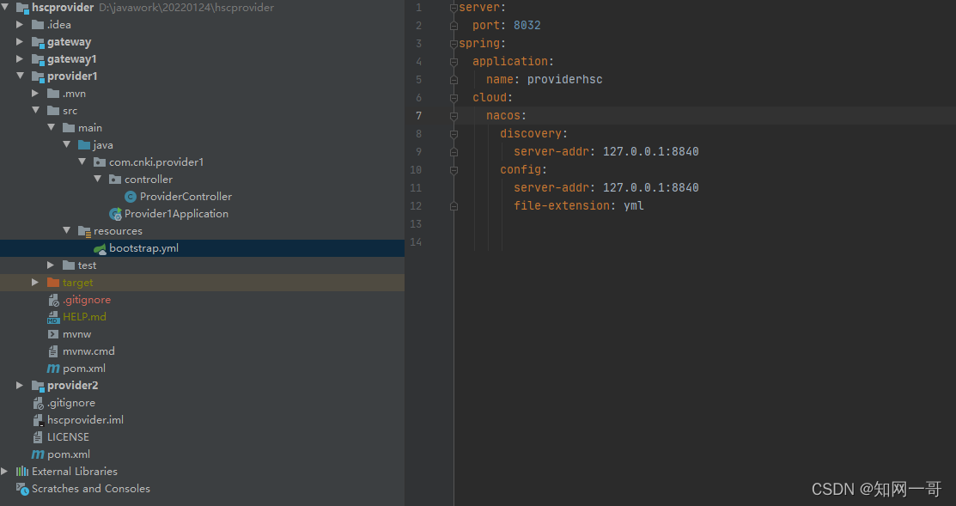This screenshot has height=506, width=956.
Task: Click line number 7 in the gutter
Action: coord(418,115)
